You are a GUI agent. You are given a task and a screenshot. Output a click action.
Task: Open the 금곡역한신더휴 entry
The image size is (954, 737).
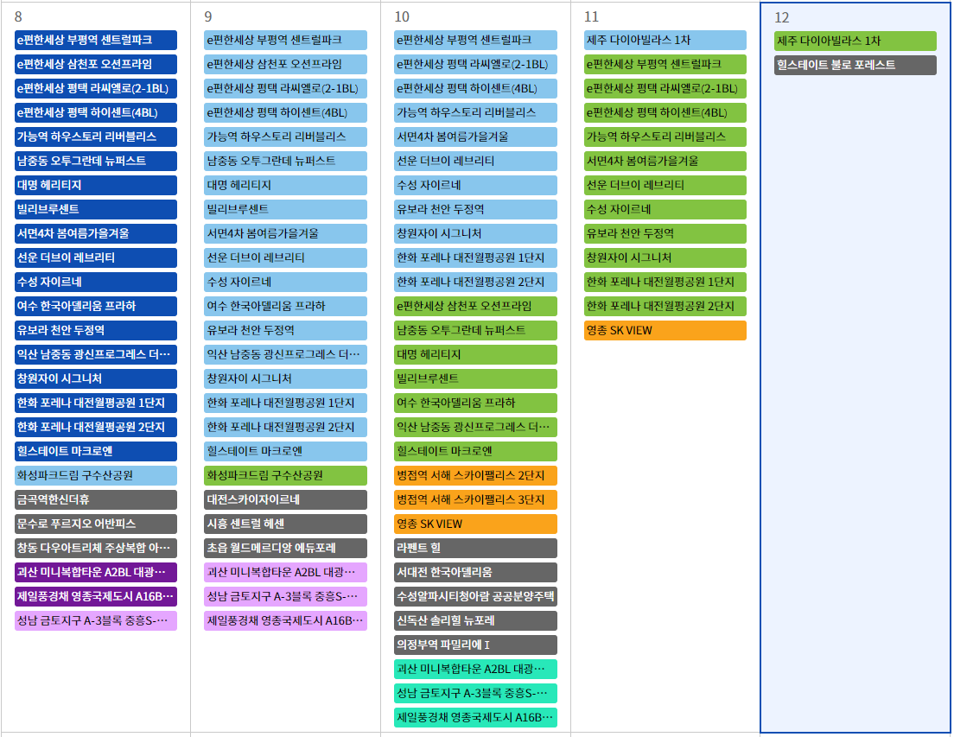pyautogui.click(x=96, y=500)
